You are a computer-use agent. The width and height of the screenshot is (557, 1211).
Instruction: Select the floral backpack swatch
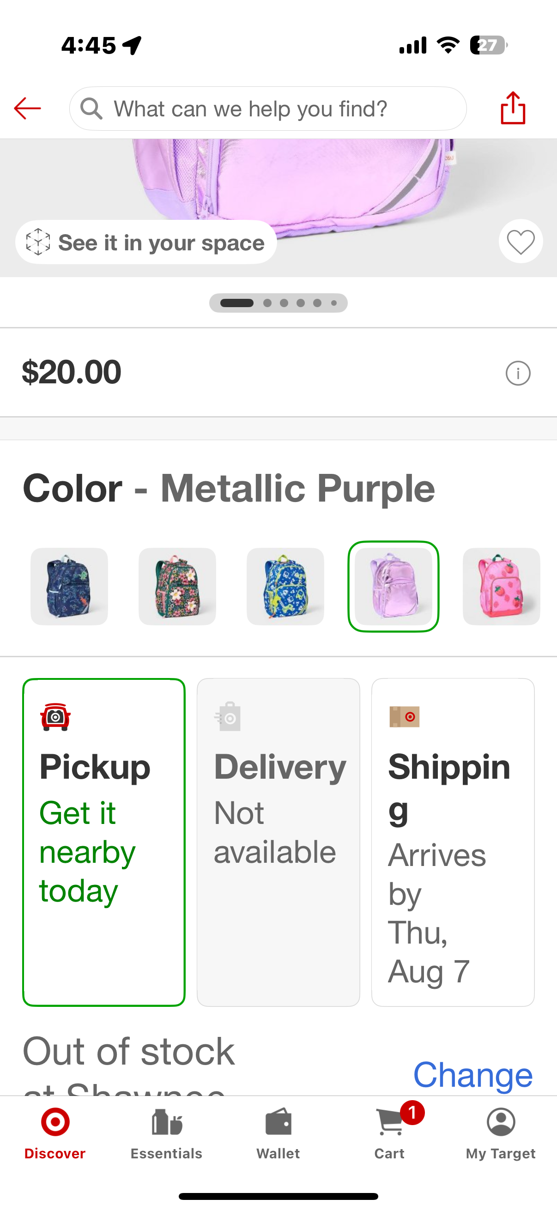click(x=177, y=586)
